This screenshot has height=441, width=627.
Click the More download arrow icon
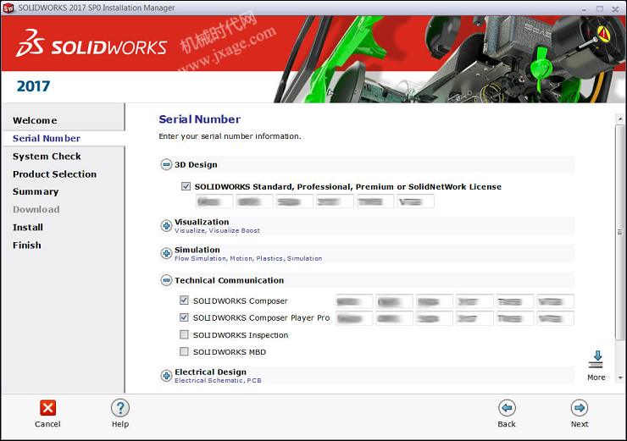[x=596, y=360]
